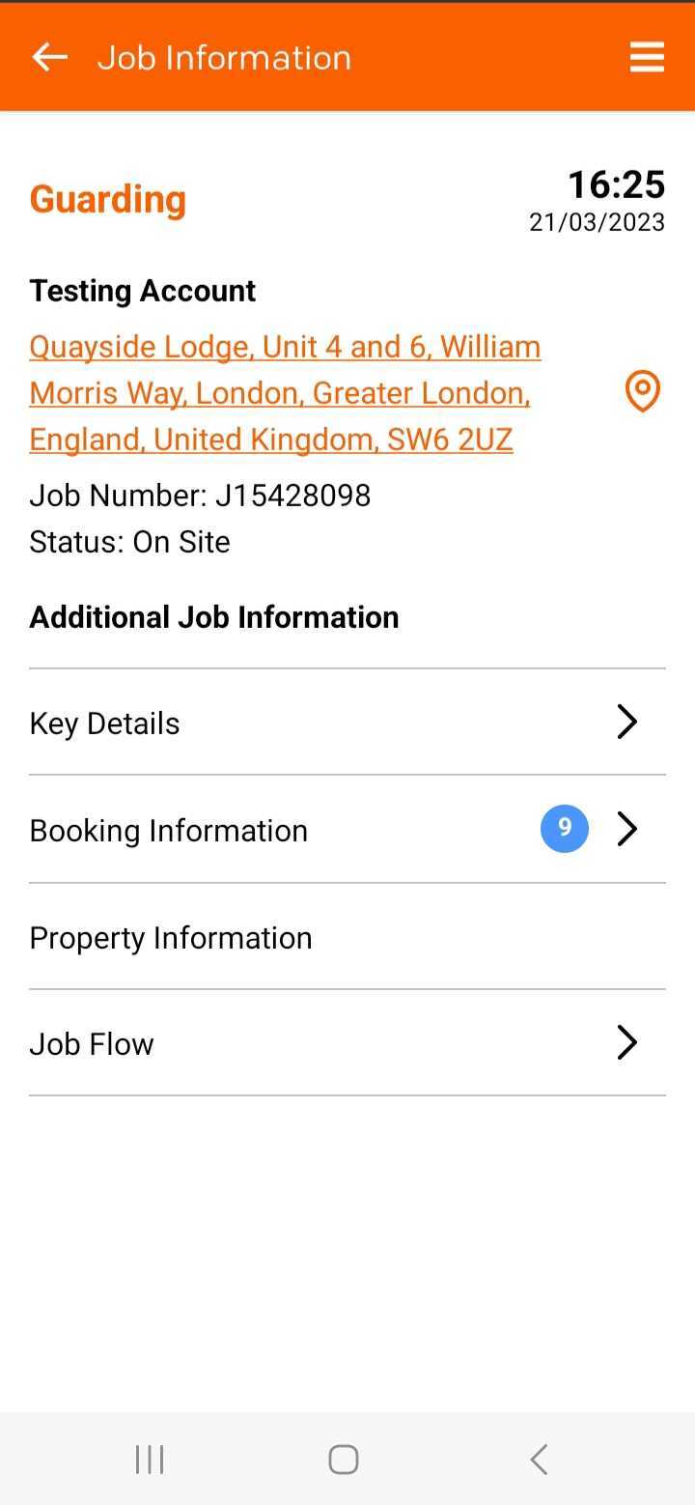
Task: Tap Android recent apps button
Action: point(150,1459)
